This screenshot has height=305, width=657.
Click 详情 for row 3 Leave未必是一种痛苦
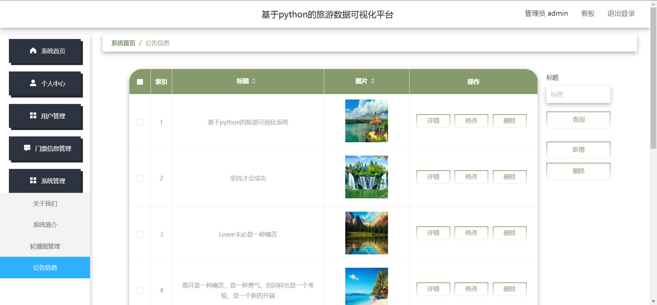pyautogui.click(x=433, y=233)
